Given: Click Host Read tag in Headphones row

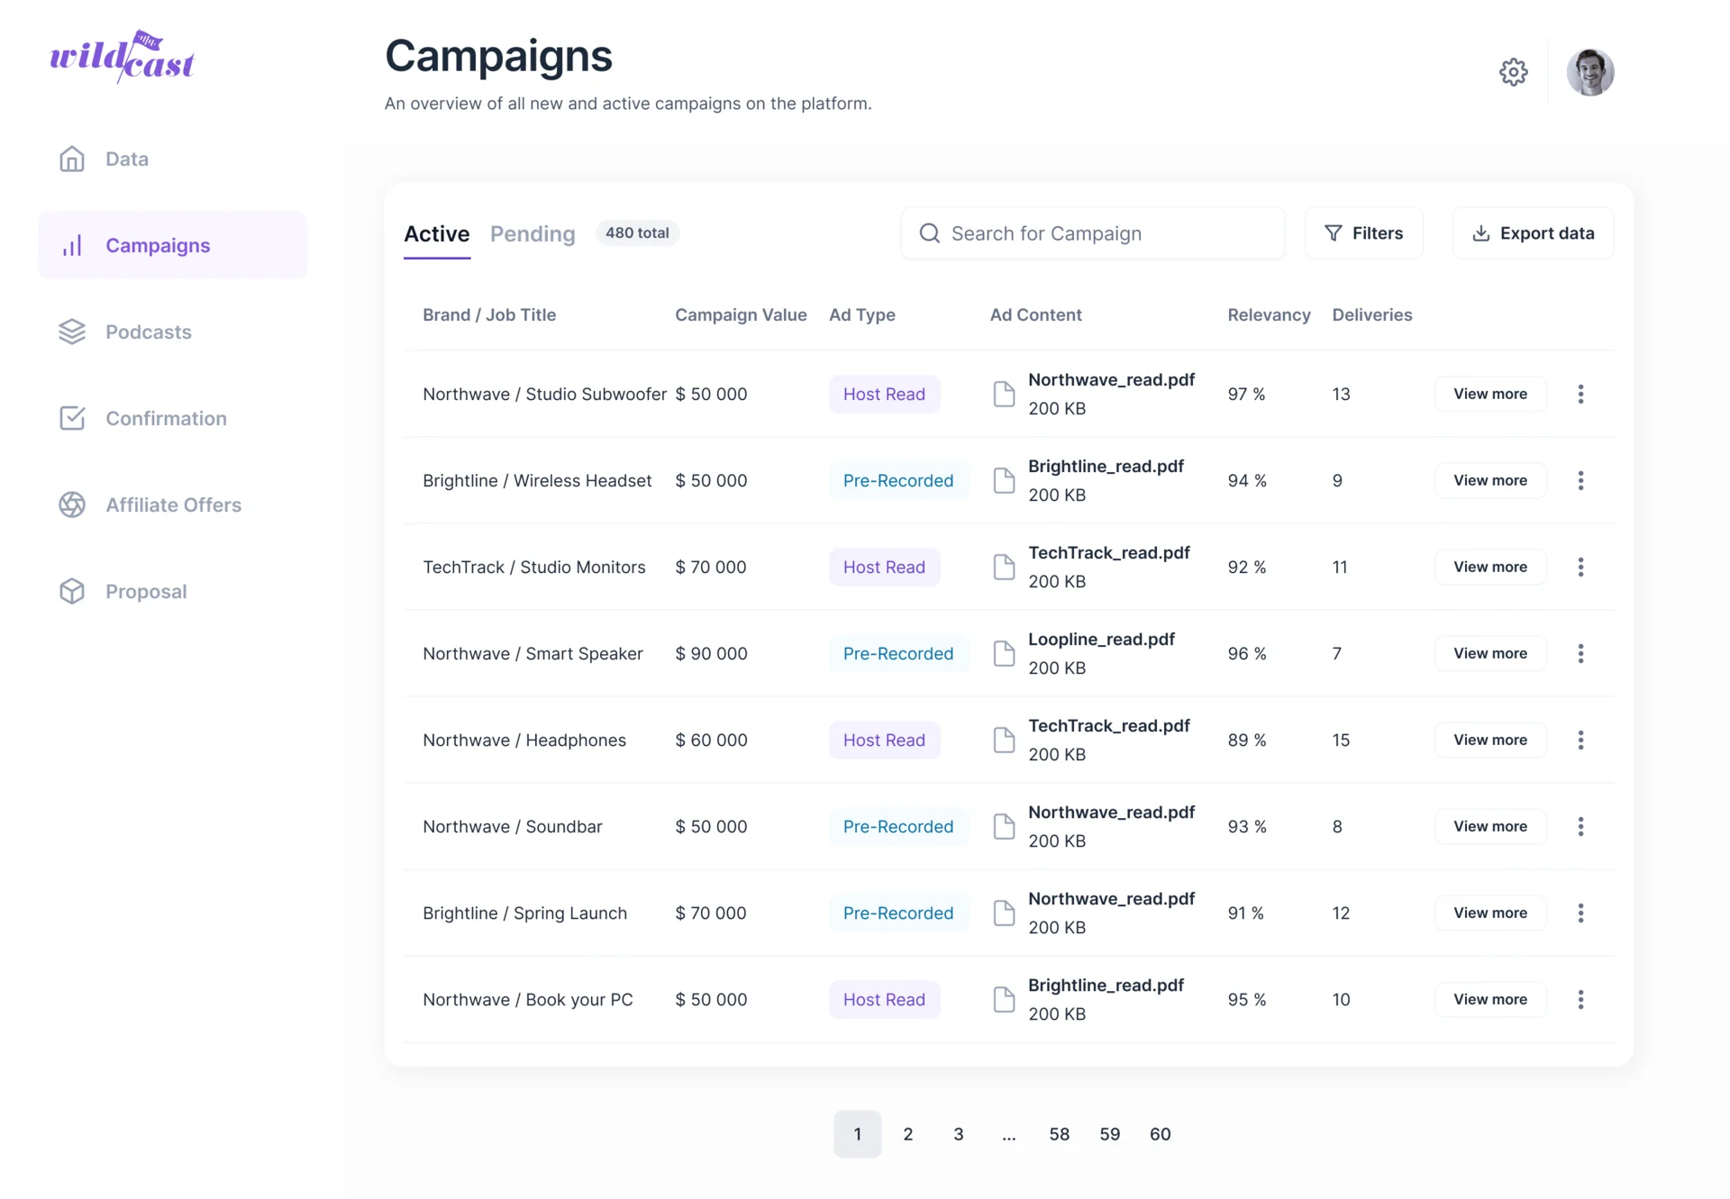Looking at the screenshot, I should coord(884,740).
